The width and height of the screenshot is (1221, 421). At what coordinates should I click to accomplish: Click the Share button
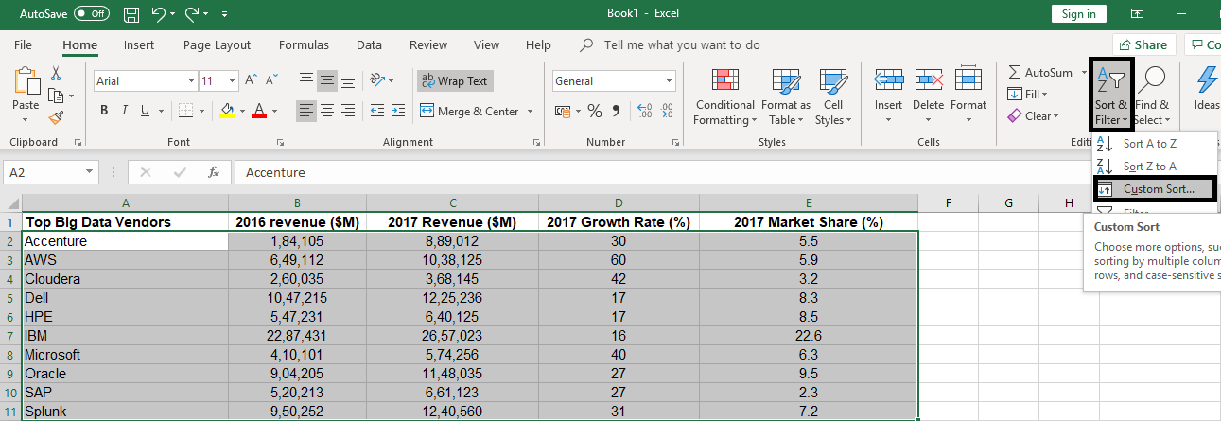pos(1143,44)
